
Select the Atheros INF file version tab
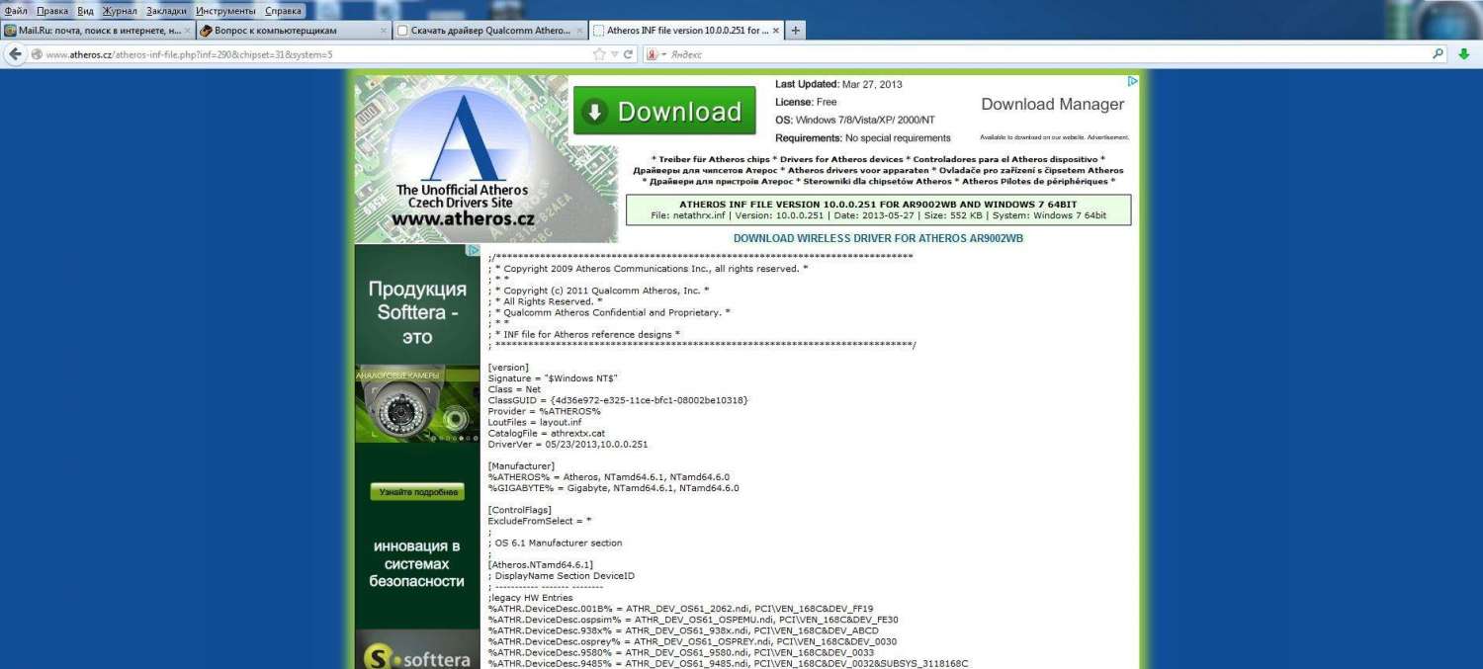click(686, 31)
